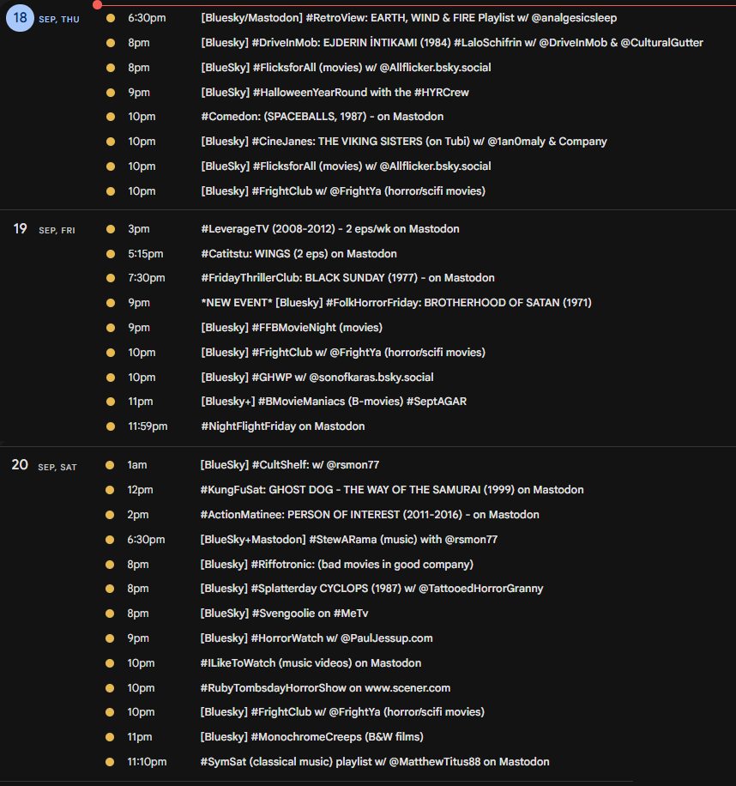The image size is (736, 786).
Task: Click the yellow dot beside #BMovieManiacs
Action: coord(111,402)
